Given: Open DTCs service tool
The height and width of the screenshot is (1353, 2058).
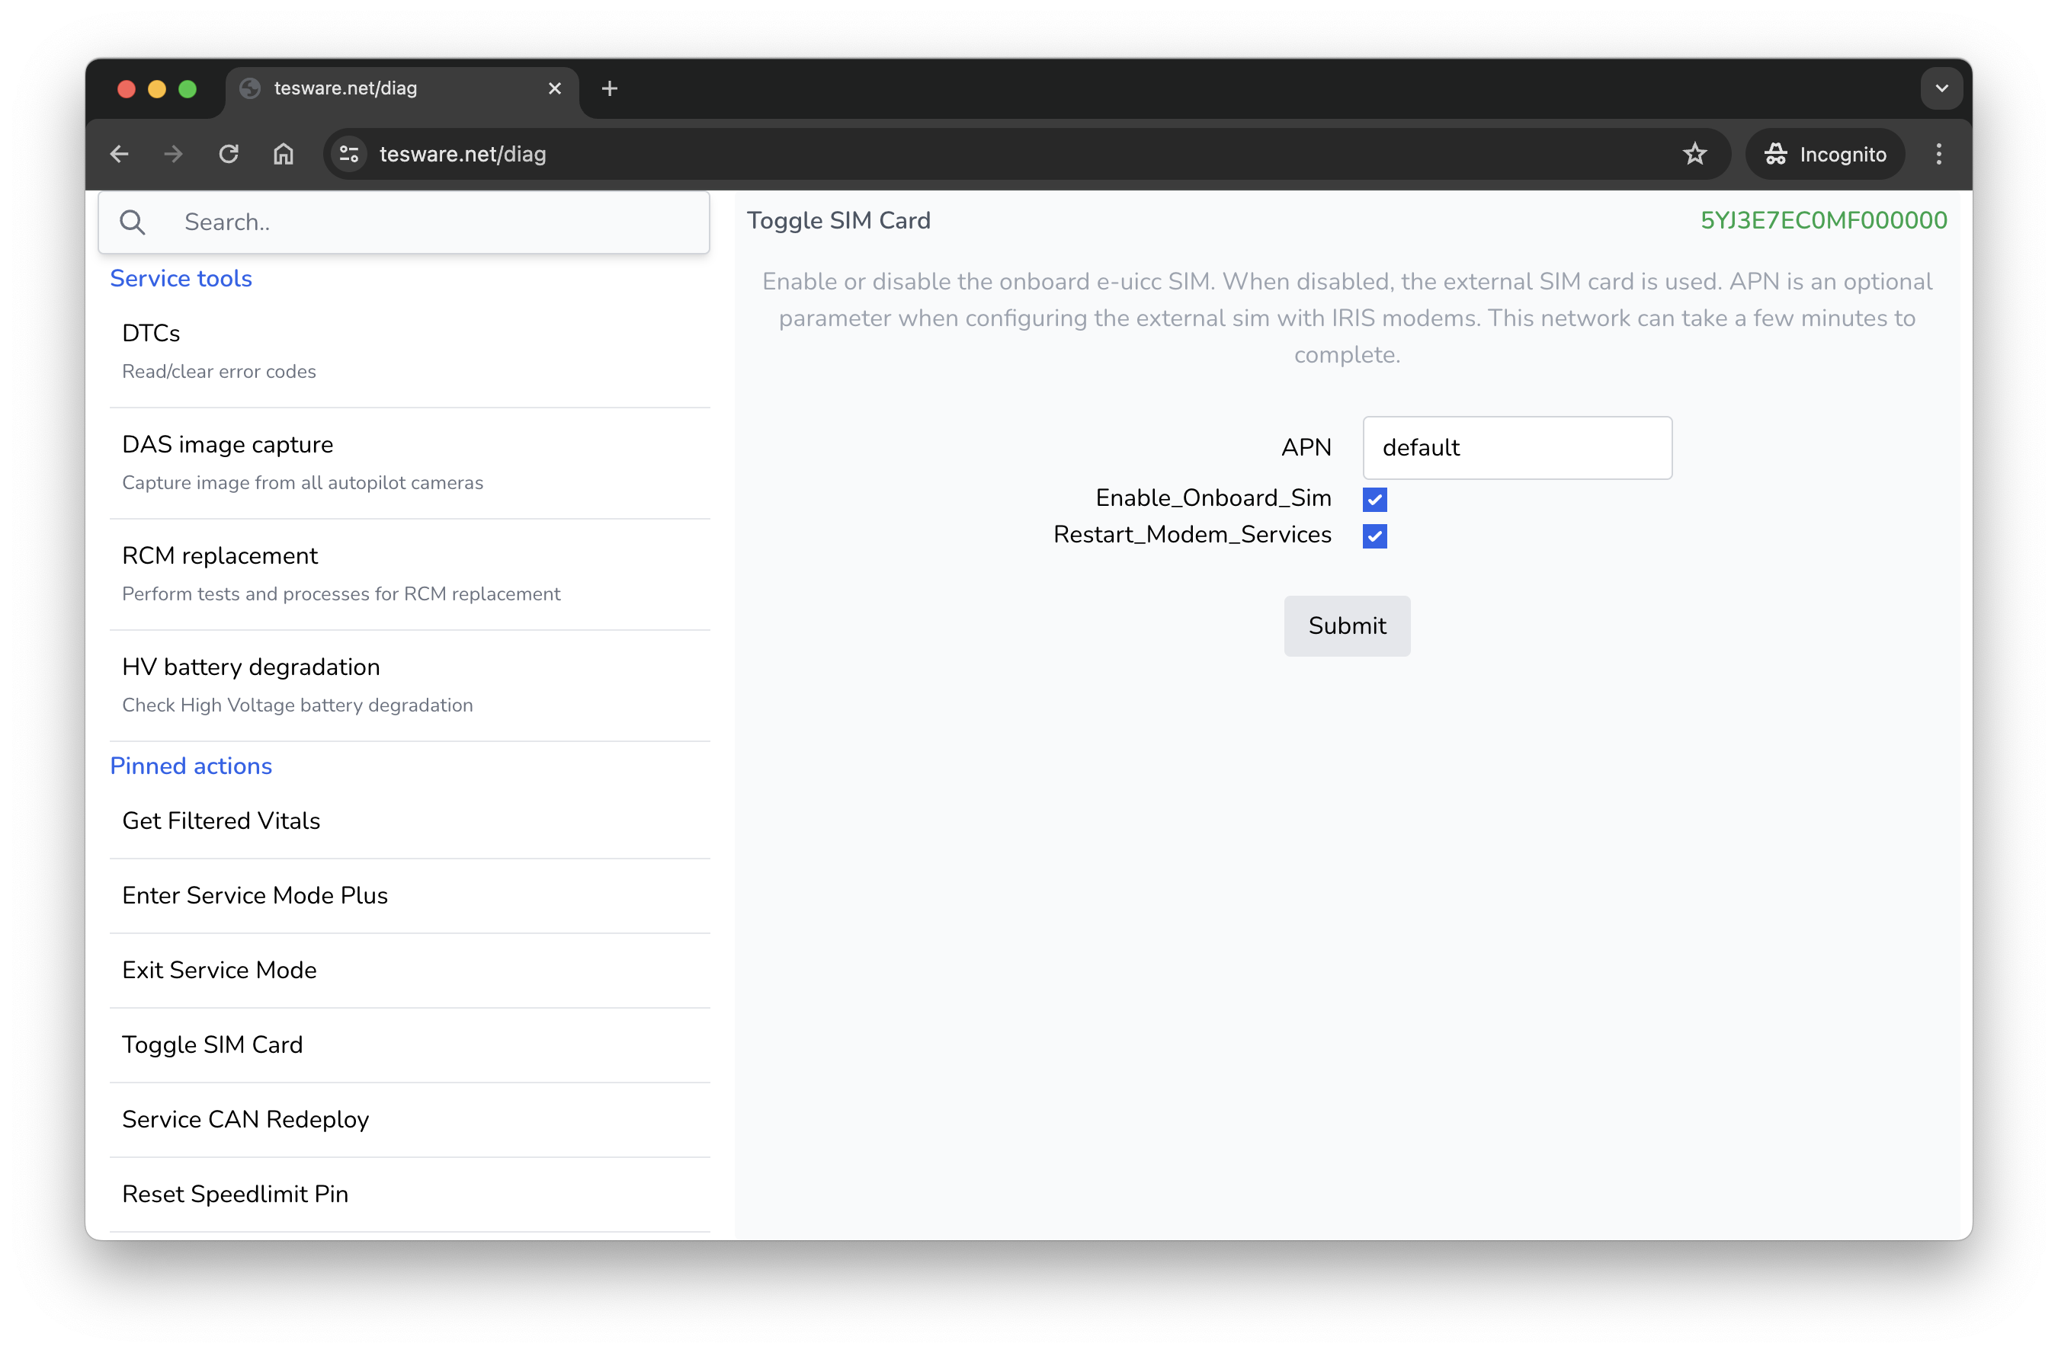Looking at the screenshot, I should point(152,334).
